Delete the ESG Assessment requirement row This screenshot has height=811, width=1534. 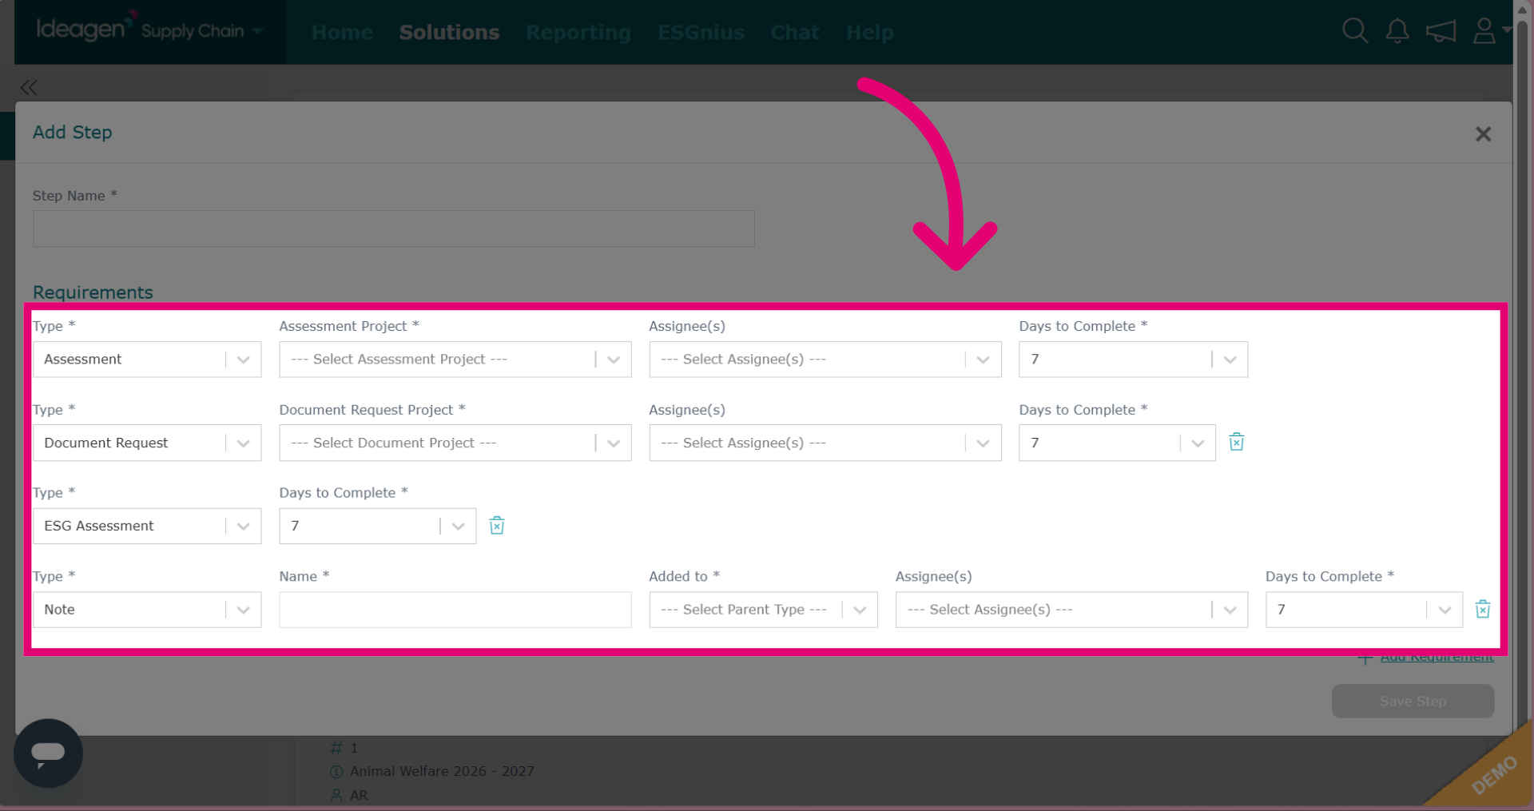pyautogui.click(x=497, y=526)
